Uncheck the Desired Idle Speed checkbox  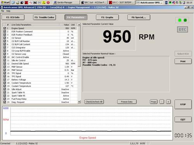pos(5,63)
